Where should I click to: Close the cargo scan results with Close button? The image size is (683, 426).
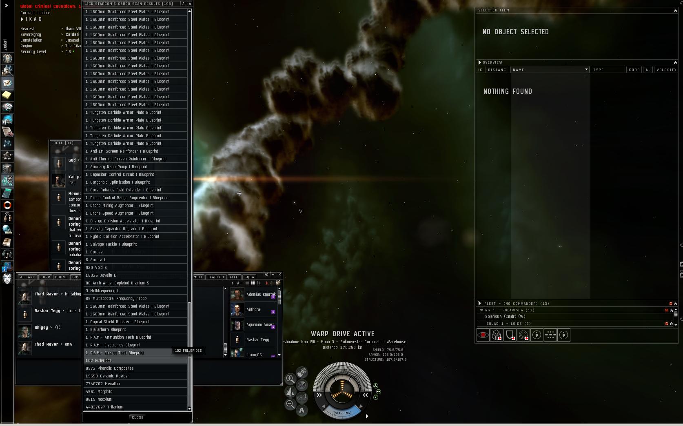(x=137, y=417)
